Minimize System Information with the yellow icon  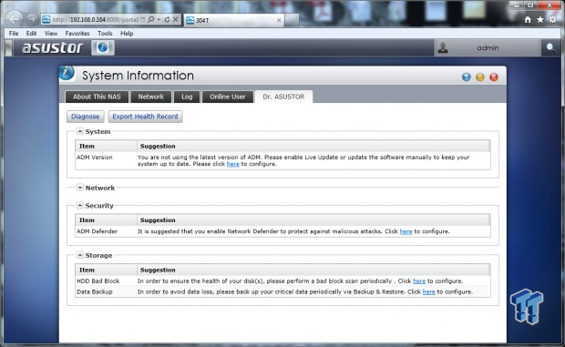click(480, 77)
